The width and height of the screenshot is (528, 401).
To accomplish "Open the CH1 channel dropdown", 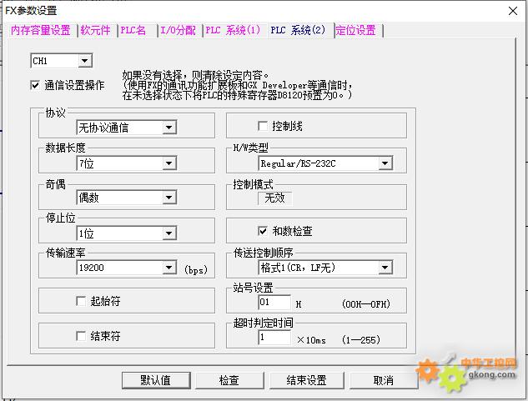I will pyautogui.click(x=84, y=61).
